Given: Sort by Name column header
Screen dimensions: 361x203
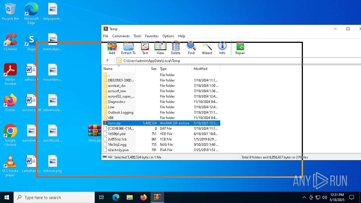Looking at the screenshot, I should [x=118, y=69].
